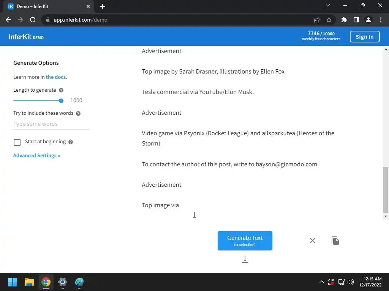
Task: Click the length value 1000
Action: click(x=76, y=100)
